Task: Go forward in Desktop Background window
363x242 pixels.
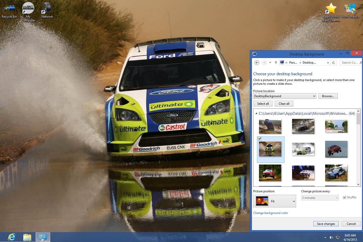Action: click(264, 63)
